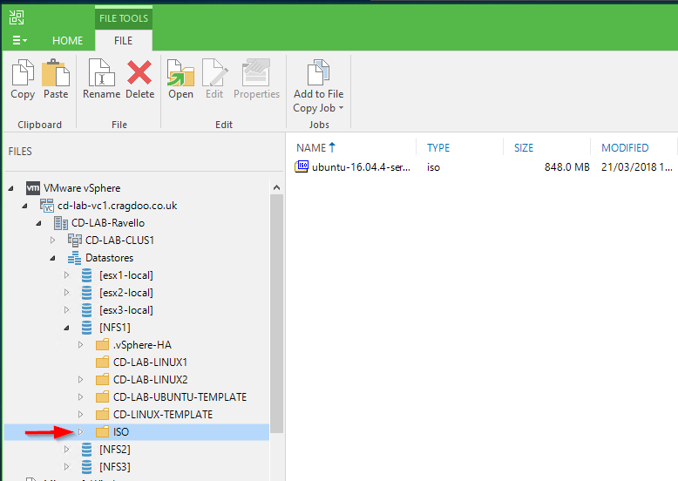
Task: Click the Datastores node icon
Action: click(x=74, y=258)
